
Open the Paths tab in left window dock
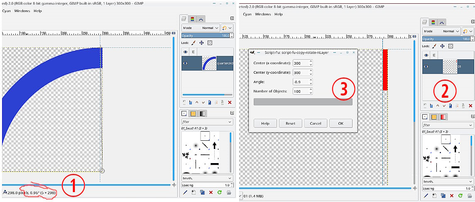tap(201, 19)
